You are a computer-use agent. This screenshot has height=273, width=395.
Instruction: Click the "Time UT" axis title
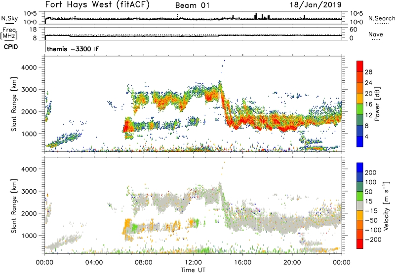pyautogui.click(x=193, y=270)
